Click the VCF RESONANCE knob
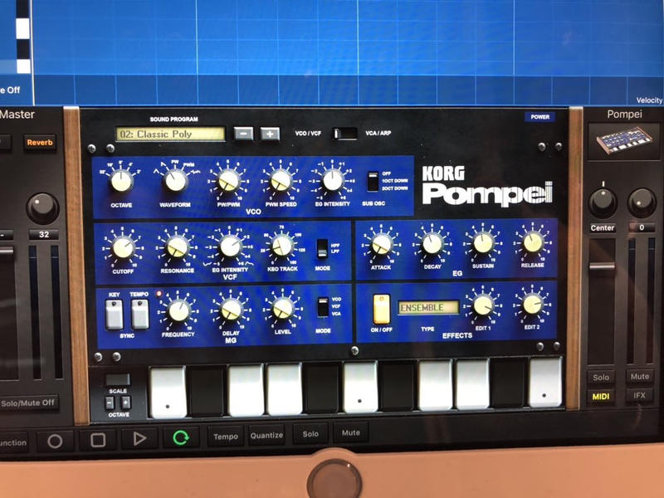 click(x=178, y=247)
